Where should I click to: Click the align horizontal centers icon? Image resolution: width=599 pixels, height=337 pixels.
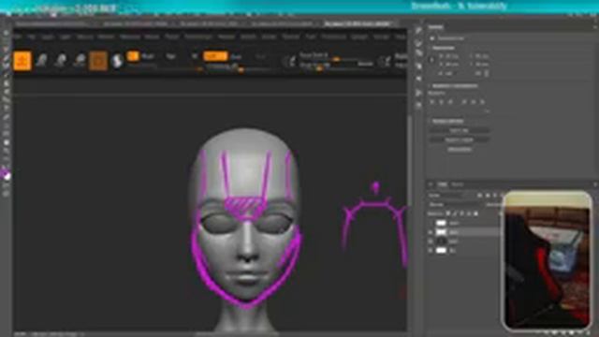click(x=441, y=102)
